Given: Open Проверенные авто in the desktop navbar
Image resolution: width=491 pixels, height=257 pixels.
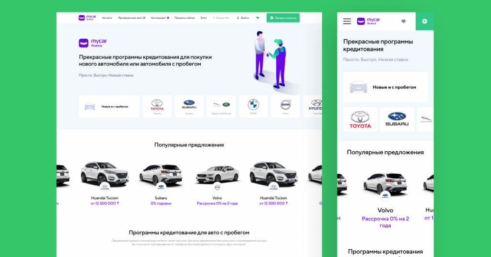Looking at the screenshot, I should coord(130,18).
